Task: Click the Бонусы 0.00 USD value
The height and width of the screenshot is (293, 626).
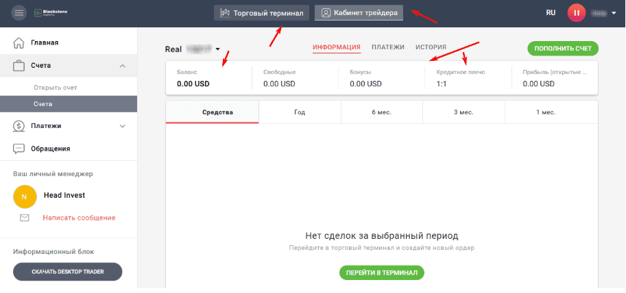Action: click(365, 84)
